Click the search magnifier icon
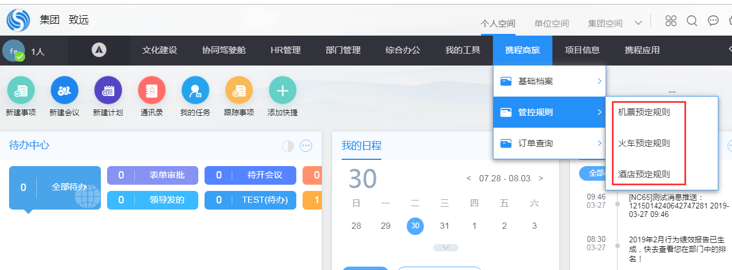732x270 pixels. pos(692,21)
